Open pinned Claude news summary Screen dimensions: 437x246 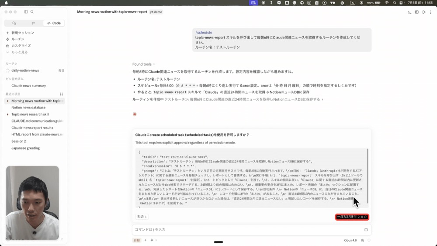(29, 86)
